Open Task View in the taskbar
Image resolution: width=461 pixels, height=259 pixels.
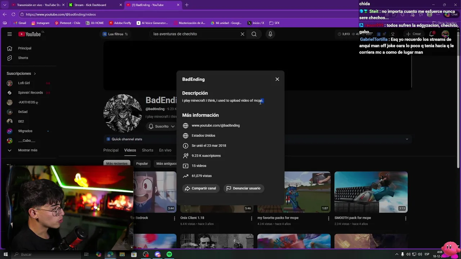pyautogui.click(x=86, y=254)
